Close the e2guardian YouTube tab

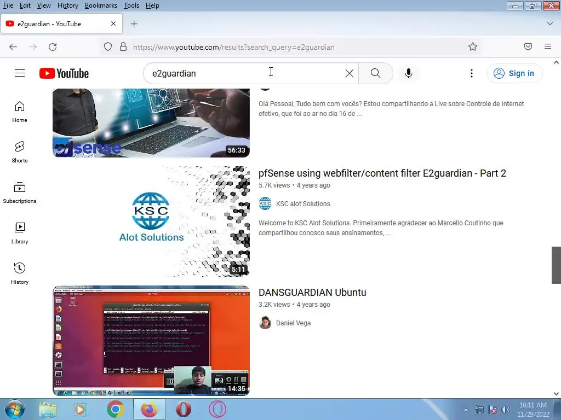(x=113, y=24)
